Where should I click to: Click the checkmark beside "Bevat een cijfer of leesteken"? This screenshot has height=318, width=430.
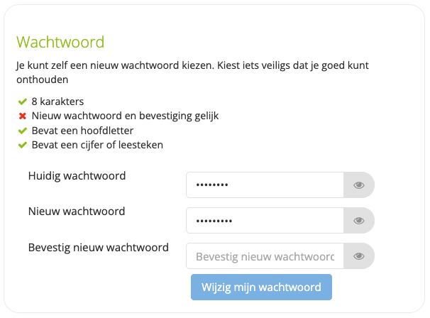[23, 145]
